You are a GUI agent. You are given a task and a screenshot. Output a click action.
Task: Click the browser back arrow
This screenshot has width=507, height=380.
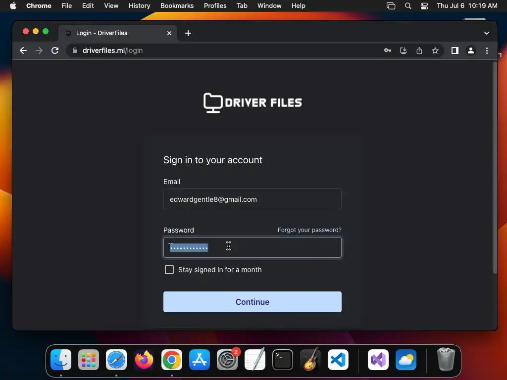(23, 50)
